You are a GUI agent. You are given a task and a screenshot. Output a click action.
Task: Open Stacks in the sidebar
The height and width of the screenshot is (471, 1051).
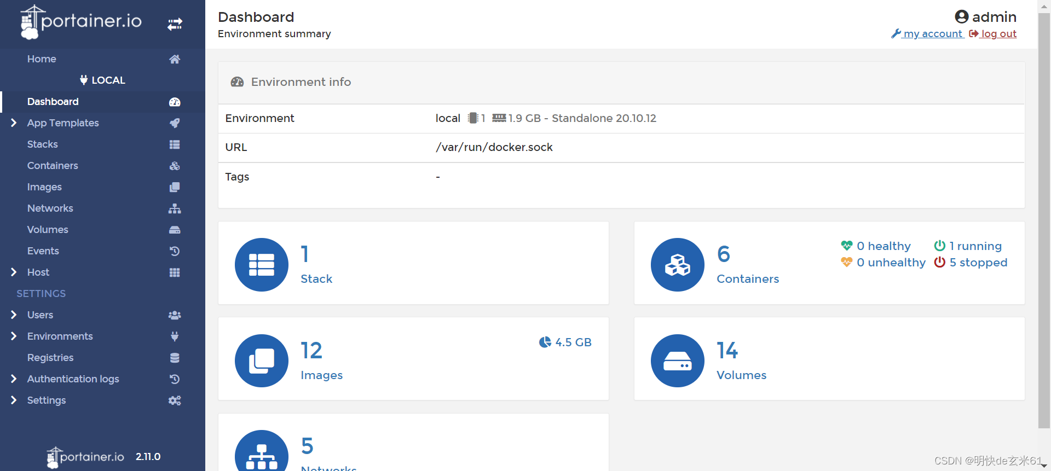point(43,144)
